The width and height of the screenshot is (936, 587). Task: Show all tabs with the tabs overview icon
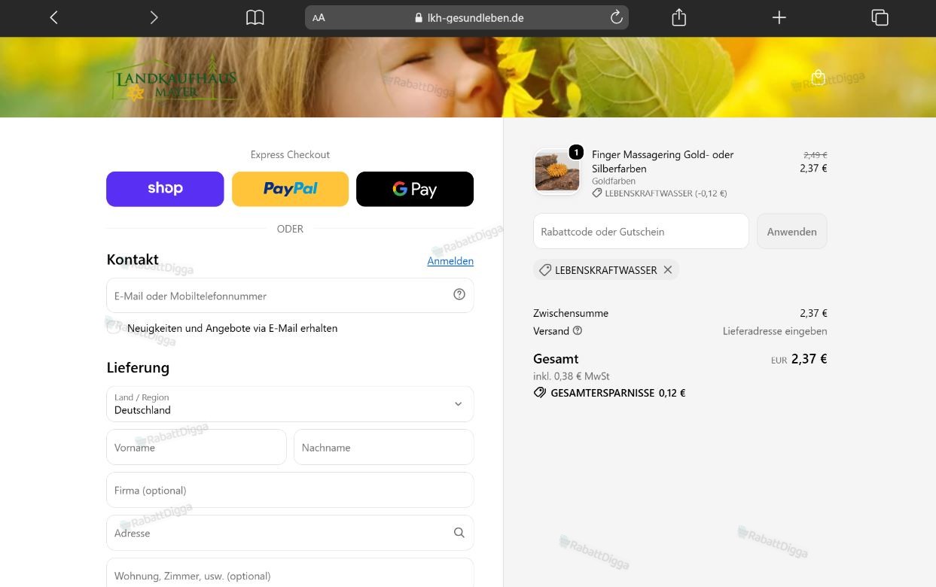tap(880, 17)
